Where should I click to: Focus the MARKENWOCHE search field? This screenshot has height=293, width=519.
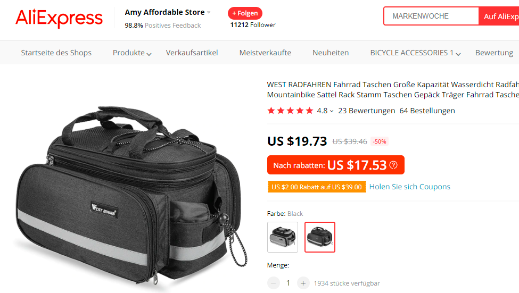coord(431,16)
